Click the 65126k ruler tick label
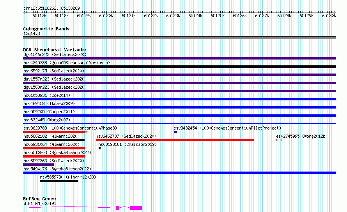The image size is (347, 212). 240,16
